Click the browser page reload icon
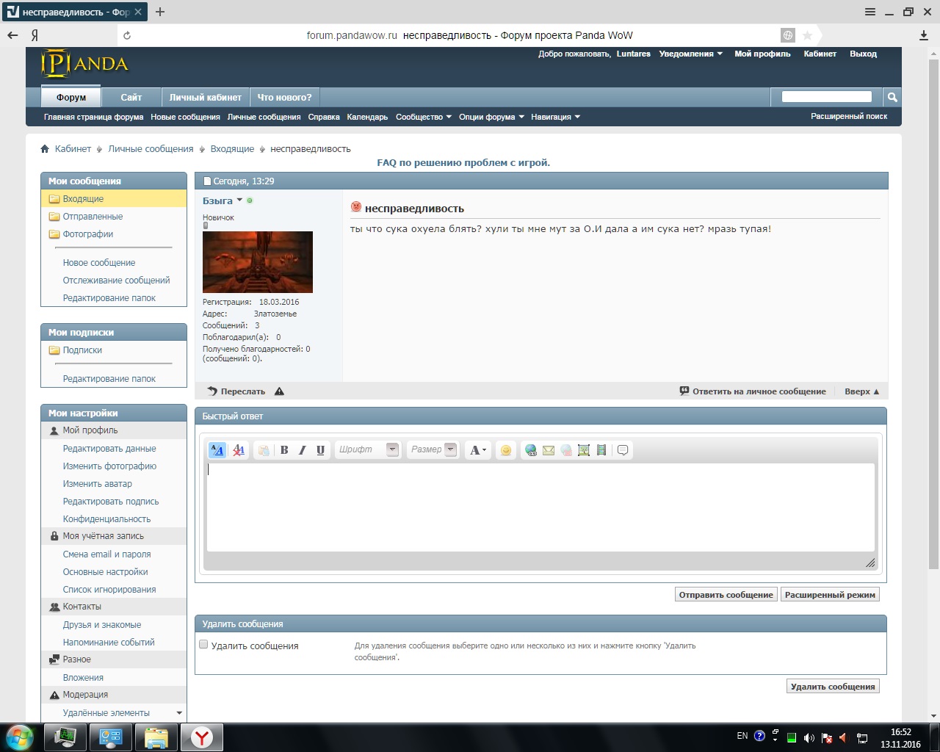The image size is (940, 752). tap(127, 35)
